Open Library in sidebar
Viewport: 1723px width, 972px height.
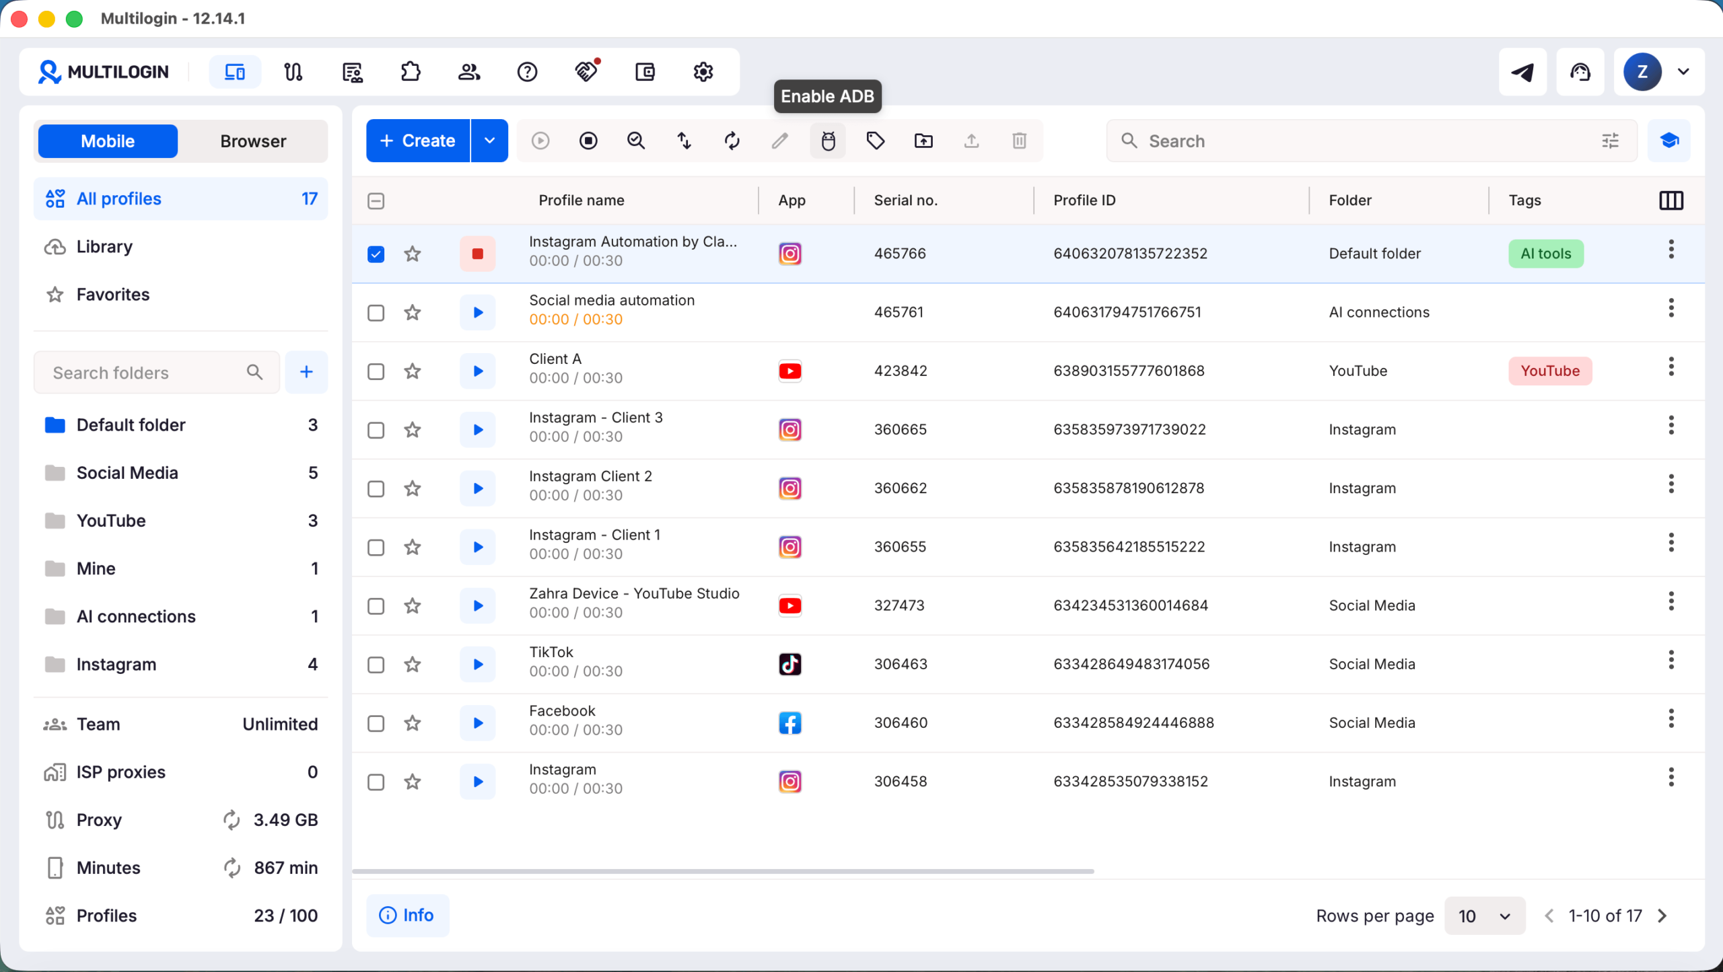pos(180,247)
